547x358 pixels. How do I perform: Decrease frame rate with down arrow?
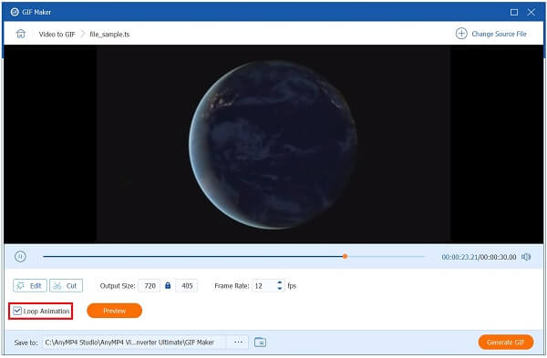280,288
